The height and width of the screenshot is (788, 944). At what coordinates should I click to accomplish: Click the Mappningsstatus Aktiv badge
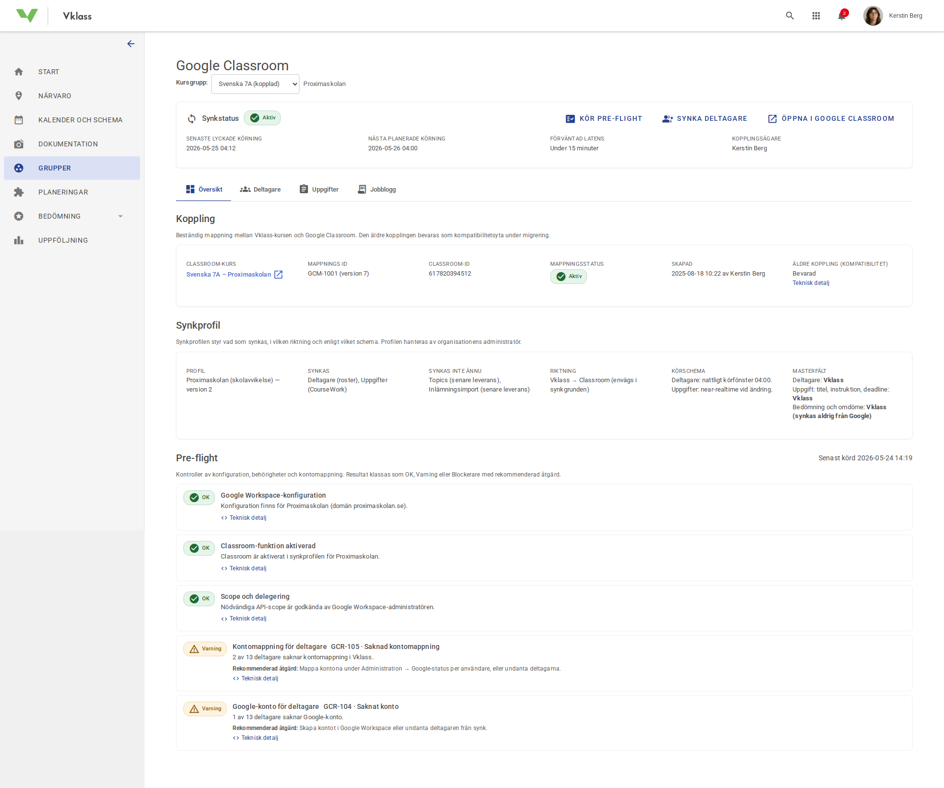coord(568,277)
